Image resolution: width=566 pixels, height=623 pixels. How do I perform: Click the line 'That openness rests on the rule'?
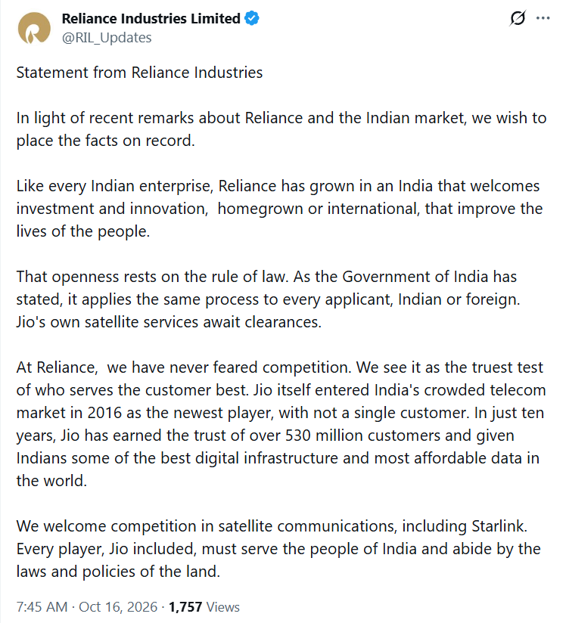tap(266, 277)
